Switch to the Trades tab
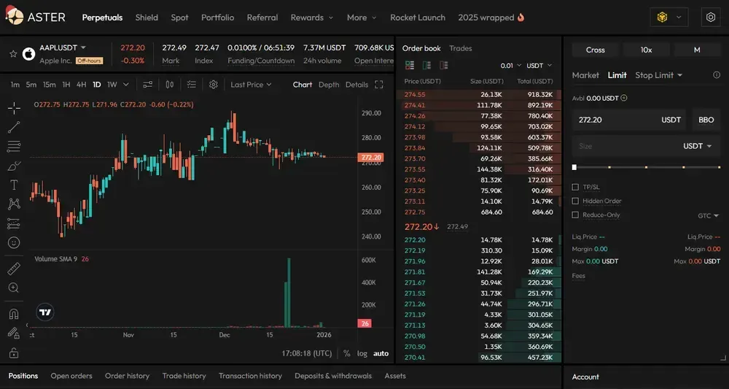This screenshot has width=729, height=389. coord(460,48)
